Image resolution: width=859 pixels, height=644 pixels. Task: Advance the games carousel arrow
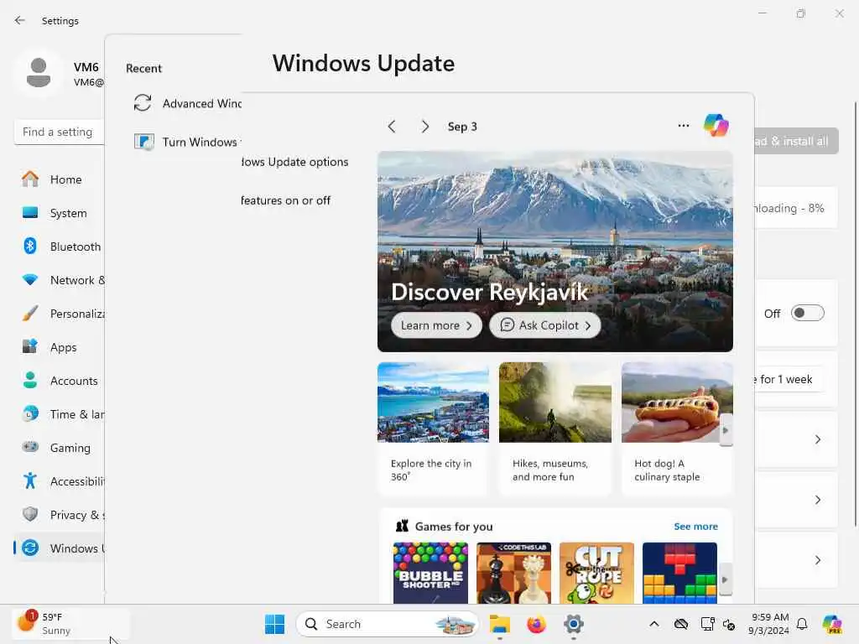pos(726,579)
